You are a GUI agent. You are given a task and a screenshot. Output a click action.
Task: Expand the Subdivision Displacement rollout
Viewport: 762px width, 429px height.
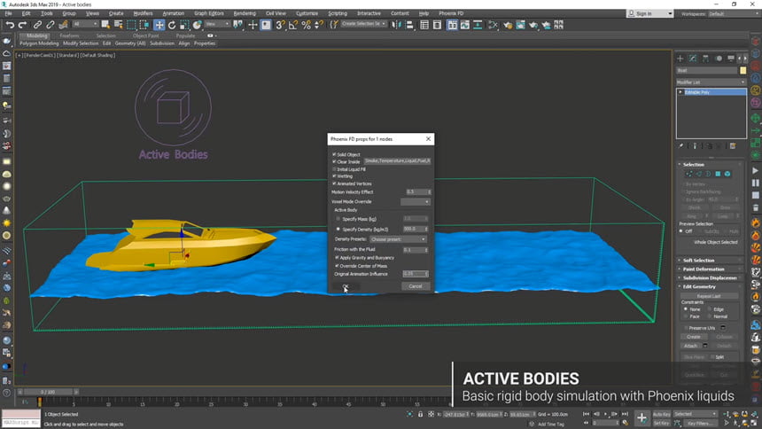click(711, 277)
